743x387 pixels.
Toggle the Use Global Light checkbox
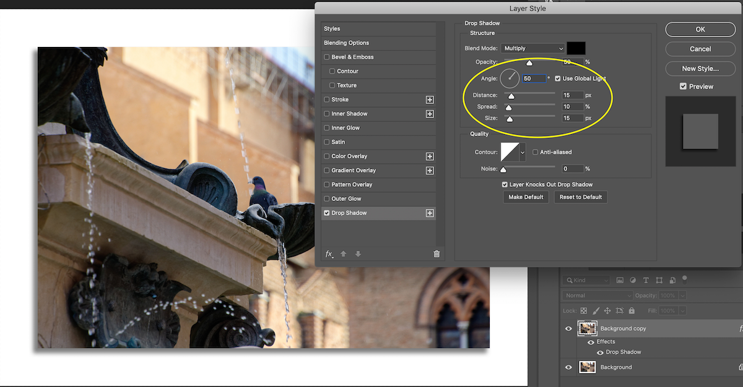point(558,79)
